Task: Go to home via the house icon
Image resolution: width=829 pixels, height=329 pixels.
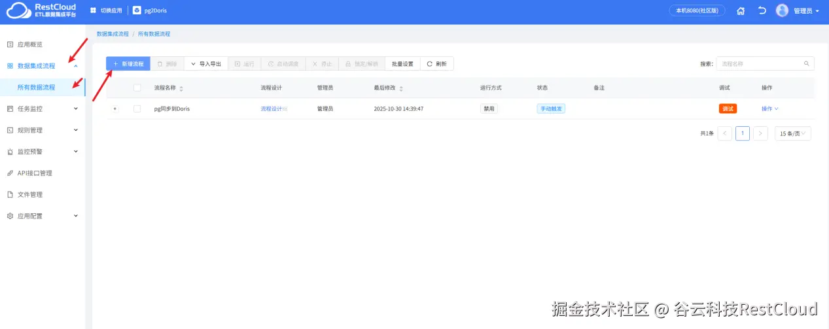Action: tap(741, 10)
